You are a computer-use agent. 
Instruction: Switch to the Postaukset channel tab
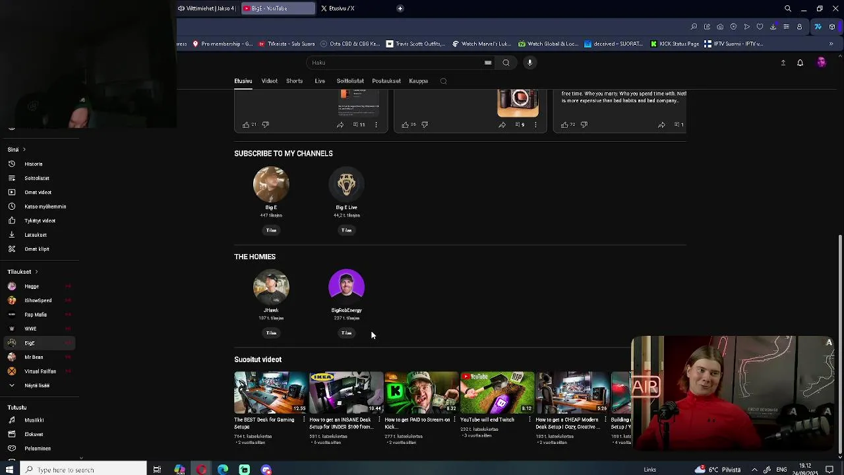click(386, 81)
